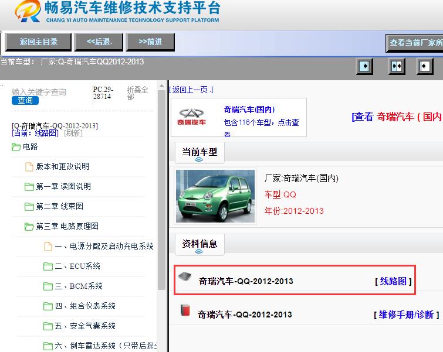Click text 年份:2012-2013
Image resolution: width=443 pixels, height=352 pixels.
[294, 211]
